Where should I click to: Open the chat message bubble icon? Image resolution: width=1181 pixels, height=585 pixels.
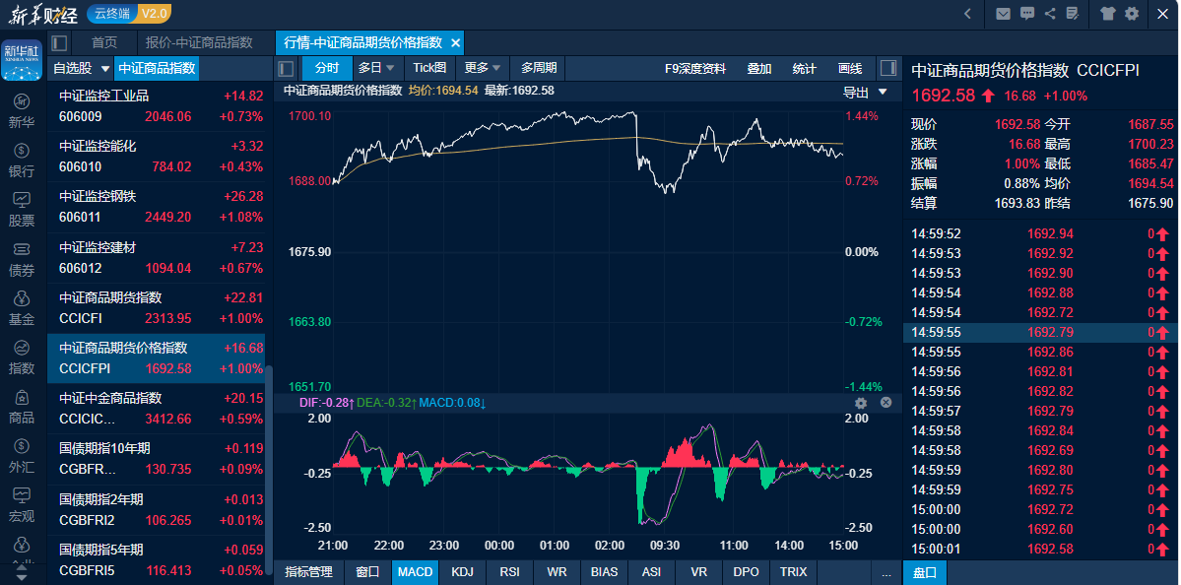point(1027,14)
